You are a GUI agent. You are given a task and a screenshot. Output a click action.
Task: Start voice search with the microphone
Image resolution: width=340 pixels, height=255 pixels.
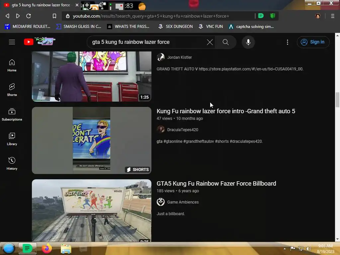[248, 42]
